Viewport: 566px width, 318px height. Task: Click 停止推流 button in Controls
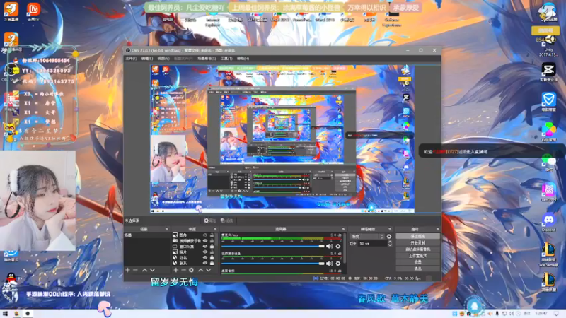417,236
